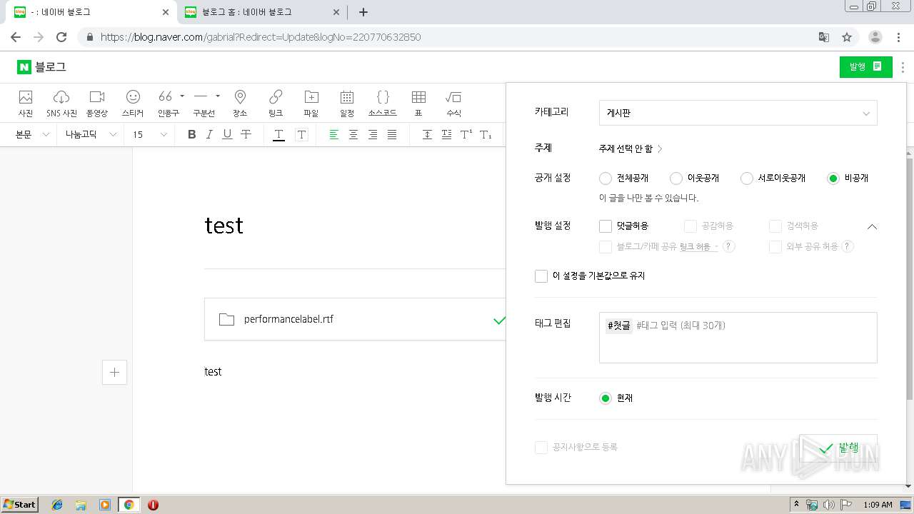Launch Internet Explorer from taskbar
The height and width of the screenshot is (514, 914).
pyautogui.click(x=57, y=505)
